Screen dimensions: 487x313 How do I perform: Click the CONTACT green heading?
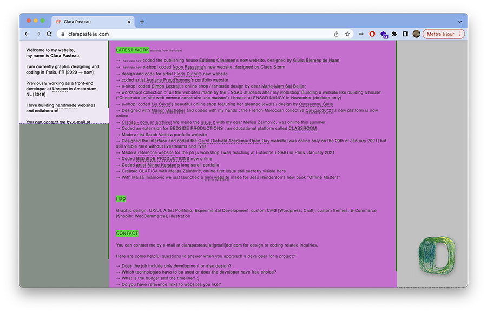[x=127, y=234]
